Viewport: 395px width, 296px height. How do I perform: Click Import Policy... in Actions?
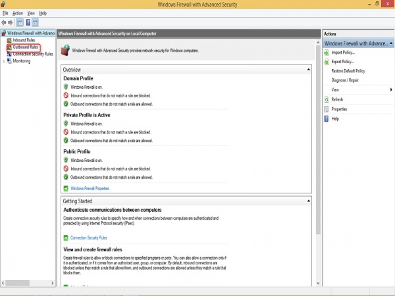click(343, 53)
